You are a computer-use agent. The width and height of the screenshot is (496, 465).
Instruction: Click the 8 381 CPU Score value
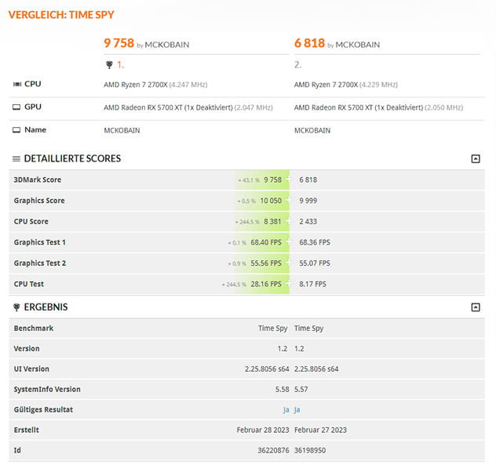(x=272, y=221)
